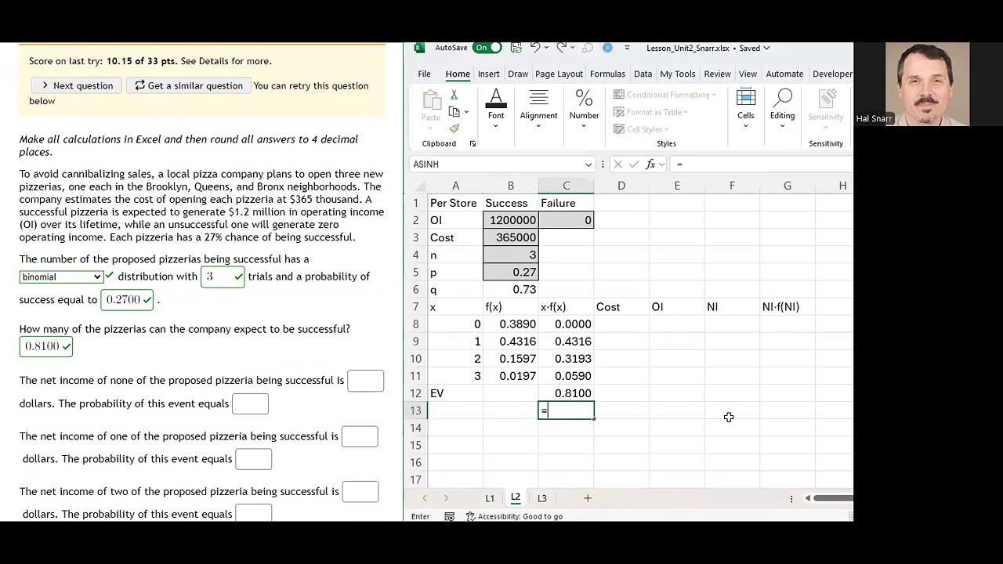Click the Save icon in the title bar
The height and width of the screenshot is (564, 1003).
515,48
